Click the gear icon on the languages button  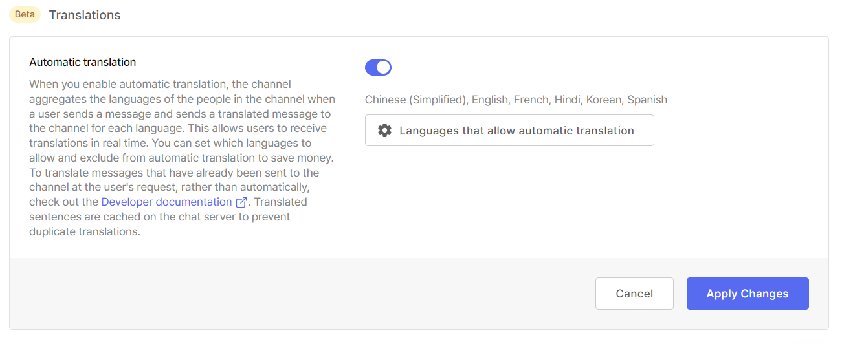pos(384,131)
